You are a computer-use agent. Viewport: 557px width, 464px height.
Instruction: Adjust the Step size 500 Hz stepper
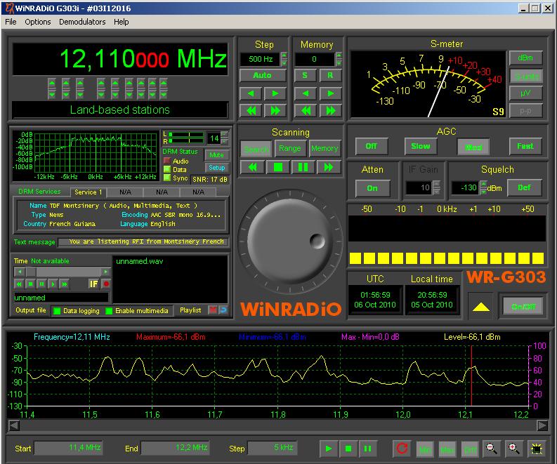(x=284, y=59)
